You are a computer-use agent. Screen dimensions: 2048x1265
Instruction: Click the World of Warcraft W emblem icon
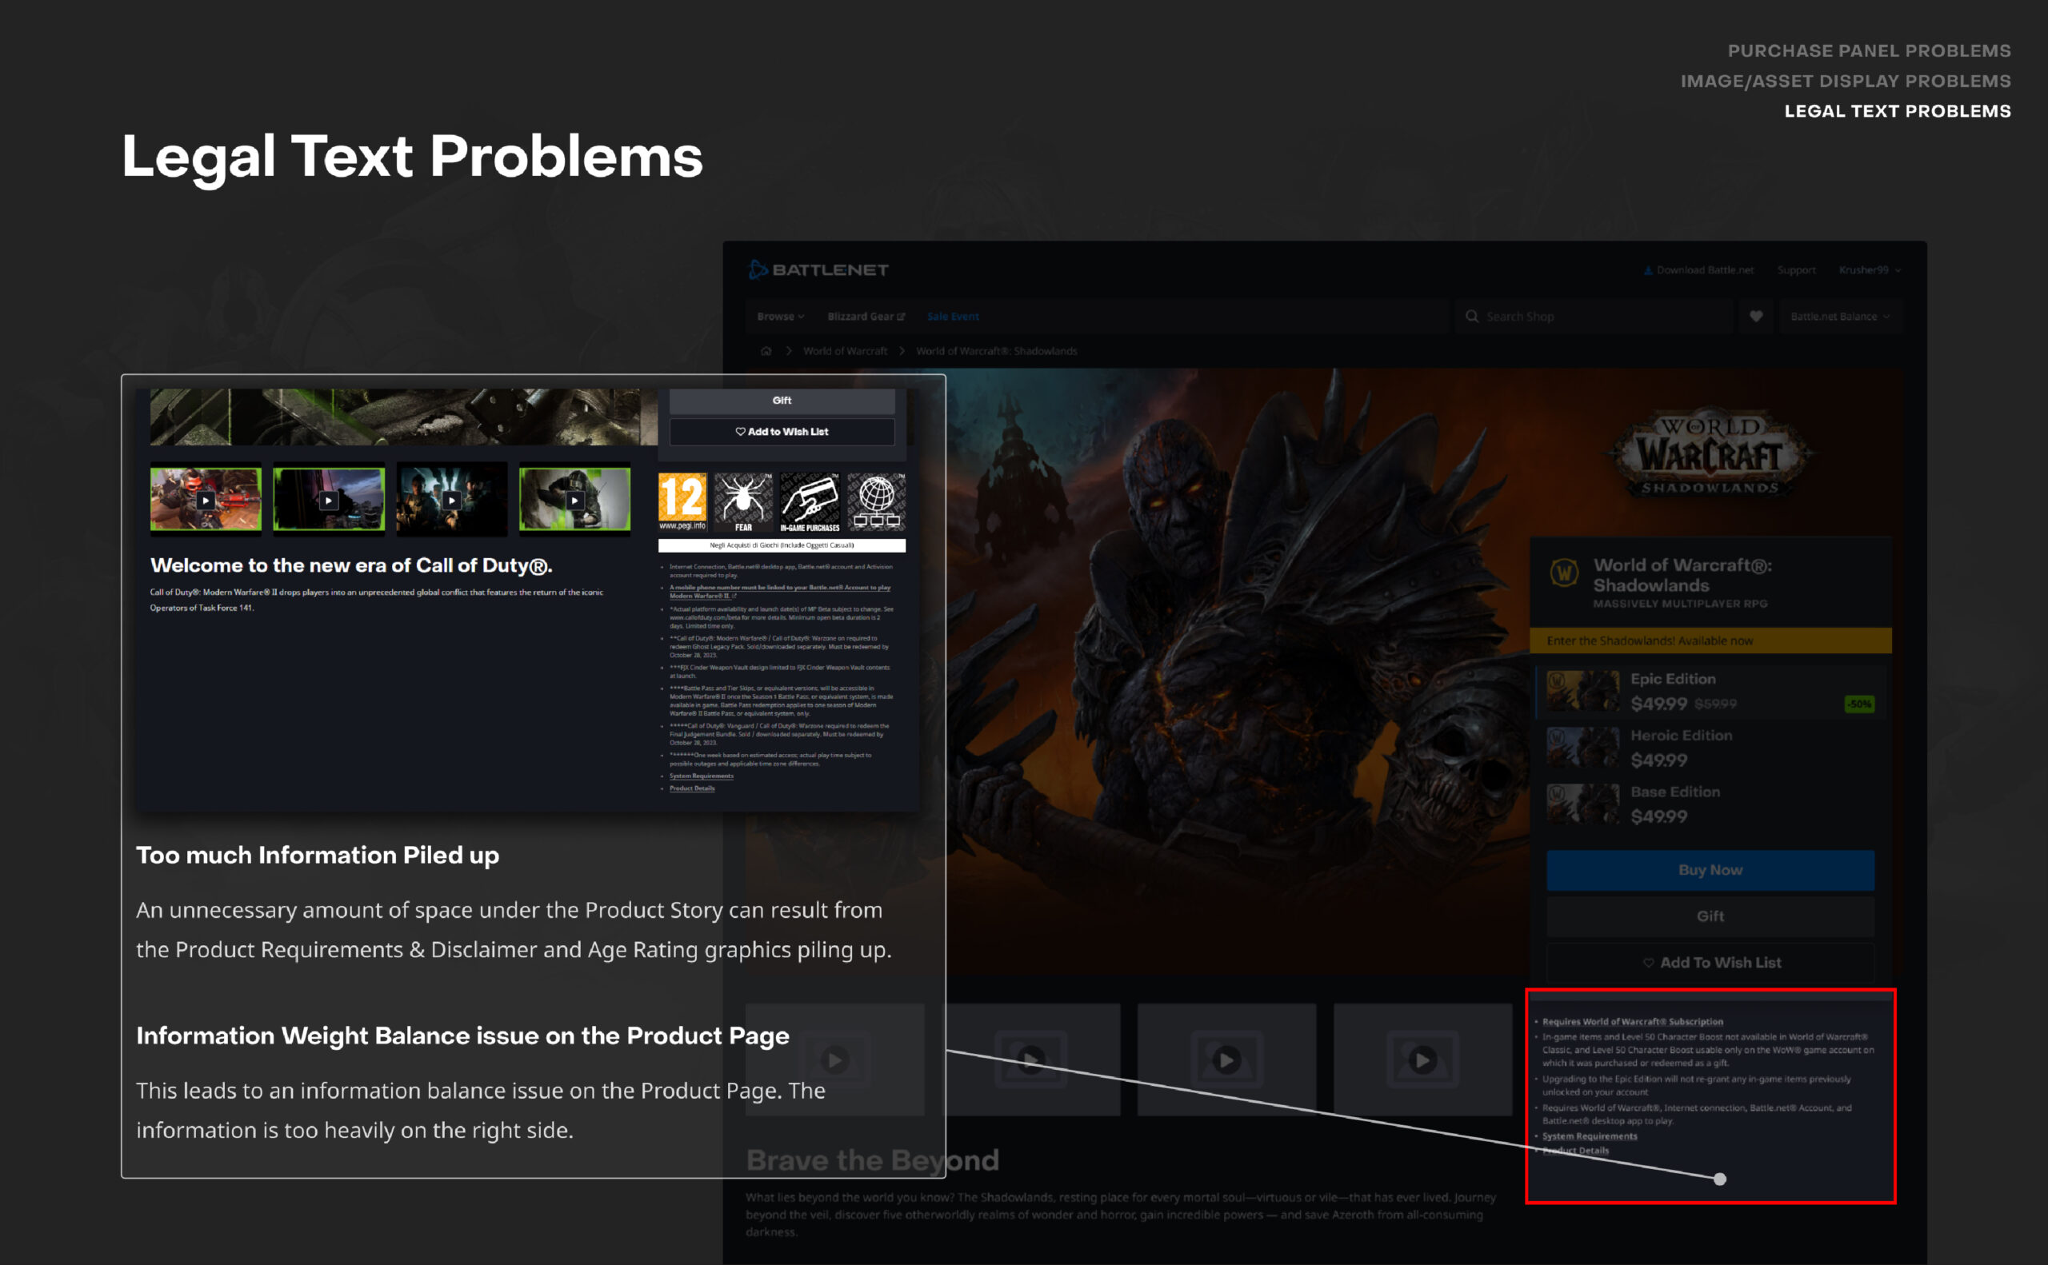pyautogui.click(x=1564, y=574)
